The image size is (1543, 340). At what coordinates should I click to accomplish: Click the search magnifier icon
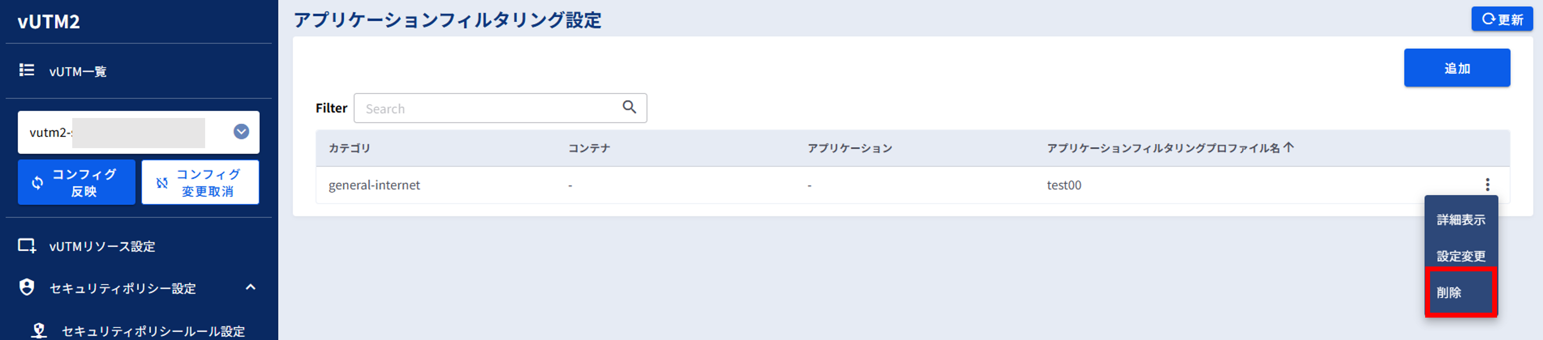[x=629, y=107]
